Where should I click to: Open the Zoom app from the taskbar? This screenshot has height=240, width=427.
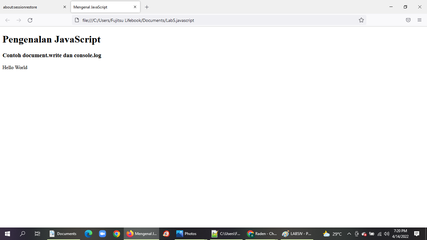(x=103, y=234)
